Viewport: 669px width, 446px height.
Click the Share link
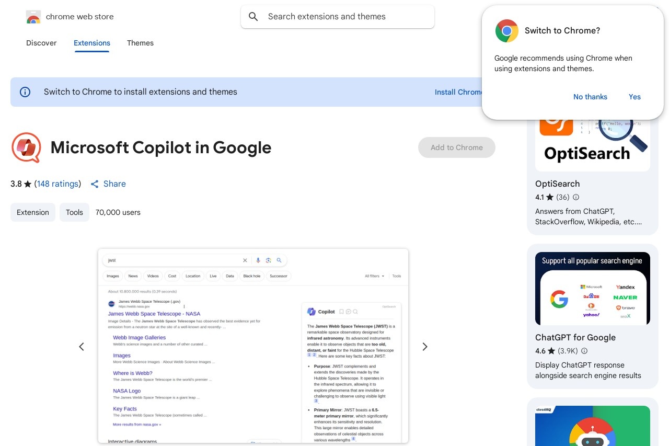(x=108, y=184)
